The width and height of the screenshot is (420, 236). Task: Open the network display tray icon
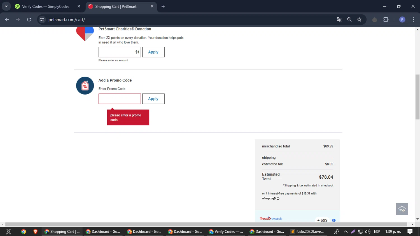[x=360, y=232]
